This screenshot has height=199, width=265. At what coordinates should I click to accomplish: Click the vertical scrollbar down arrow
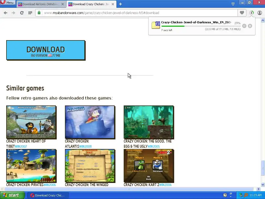pos(263,184)
